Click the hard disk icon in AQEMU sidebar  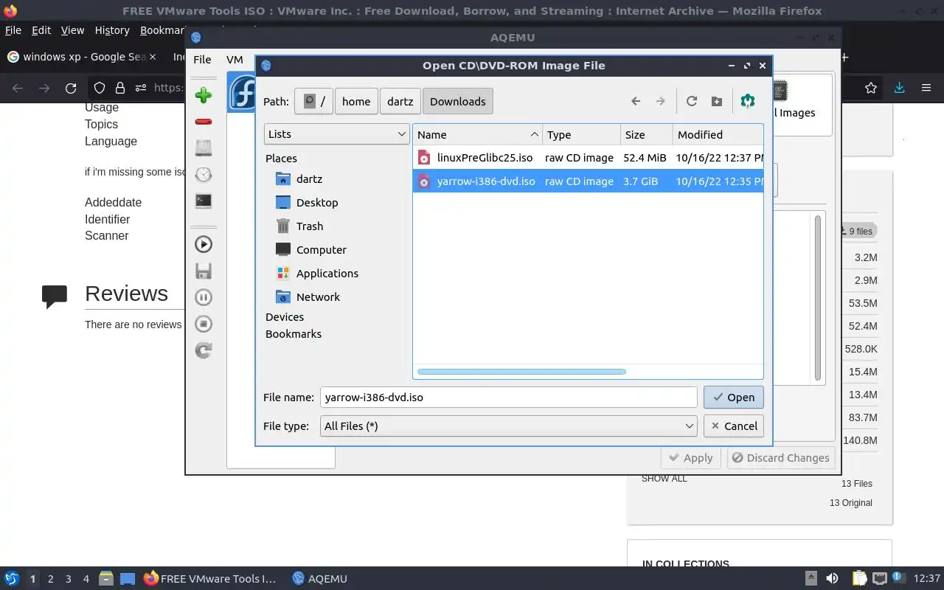click(204, 147)
